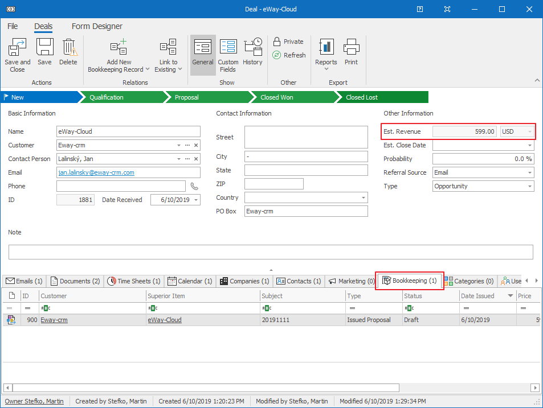543x408 pixels.
Task: Click the phone dial icon
Action: [194, 187]
